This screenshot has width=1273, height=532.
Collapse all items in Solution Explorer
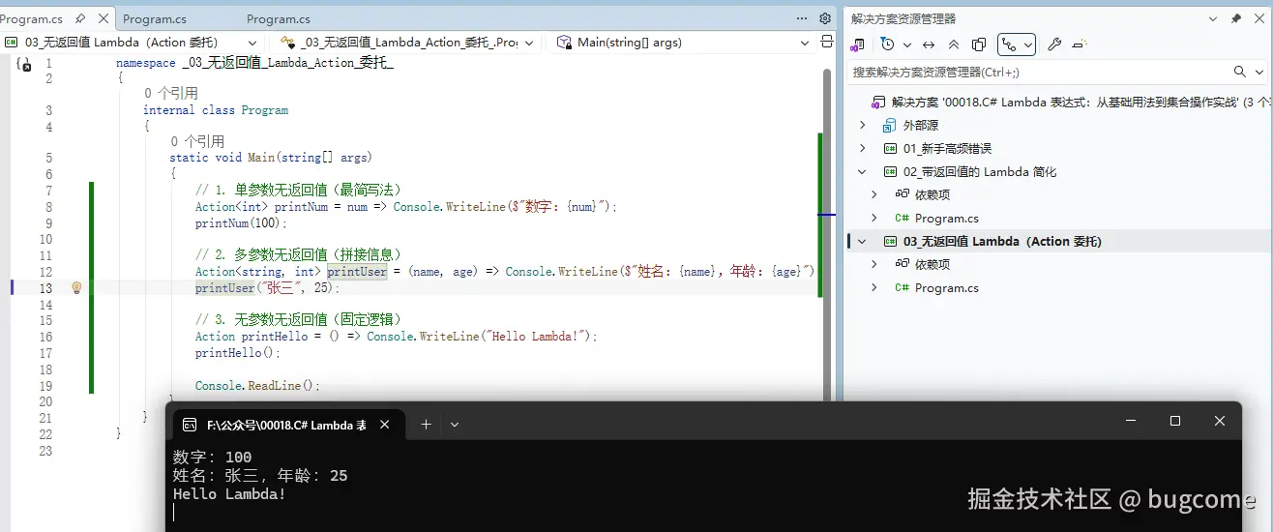pos(954,44)
